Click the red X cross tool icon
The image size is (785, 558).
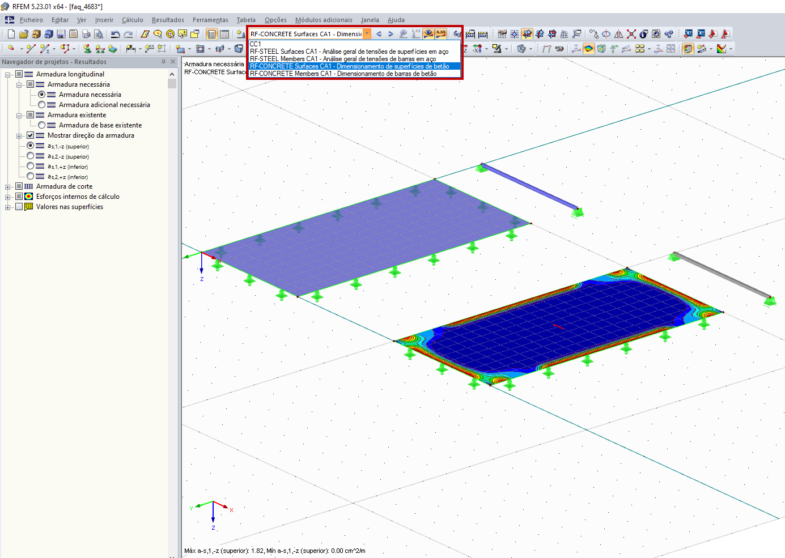[x=631, y=34]
